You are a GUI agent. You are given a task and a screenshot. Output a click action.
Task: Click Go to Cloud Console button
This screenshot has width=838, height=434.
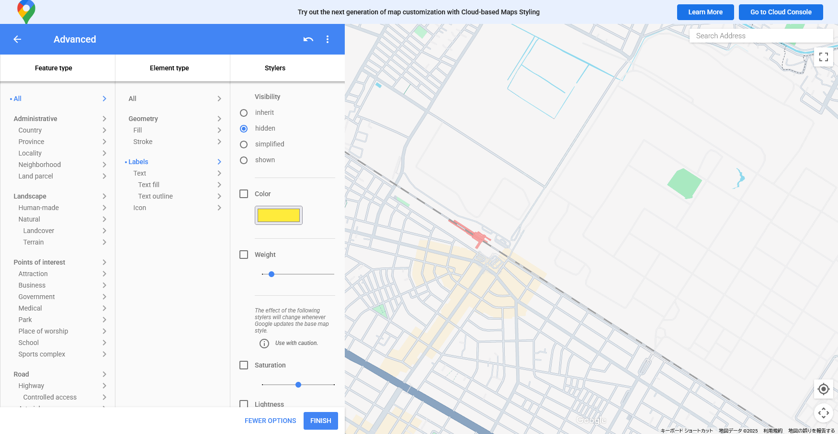click(x=781, y=12)
